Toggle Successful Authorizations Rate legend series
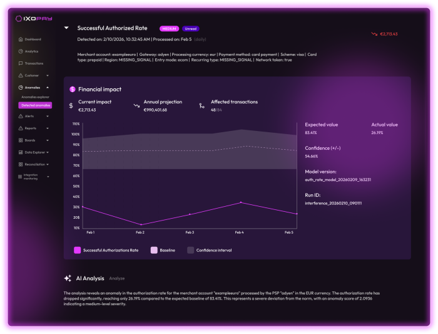The image size is (438, 334). click(x=78, y=250)
